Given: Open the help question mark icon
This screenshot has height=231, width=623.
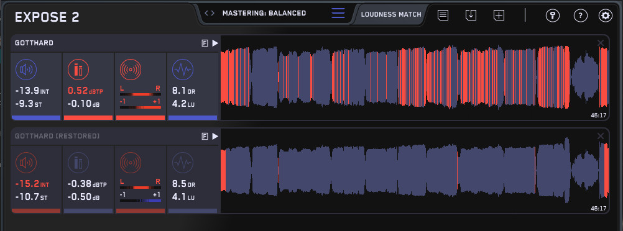Looking at the screenshot, I should [581, 16].
